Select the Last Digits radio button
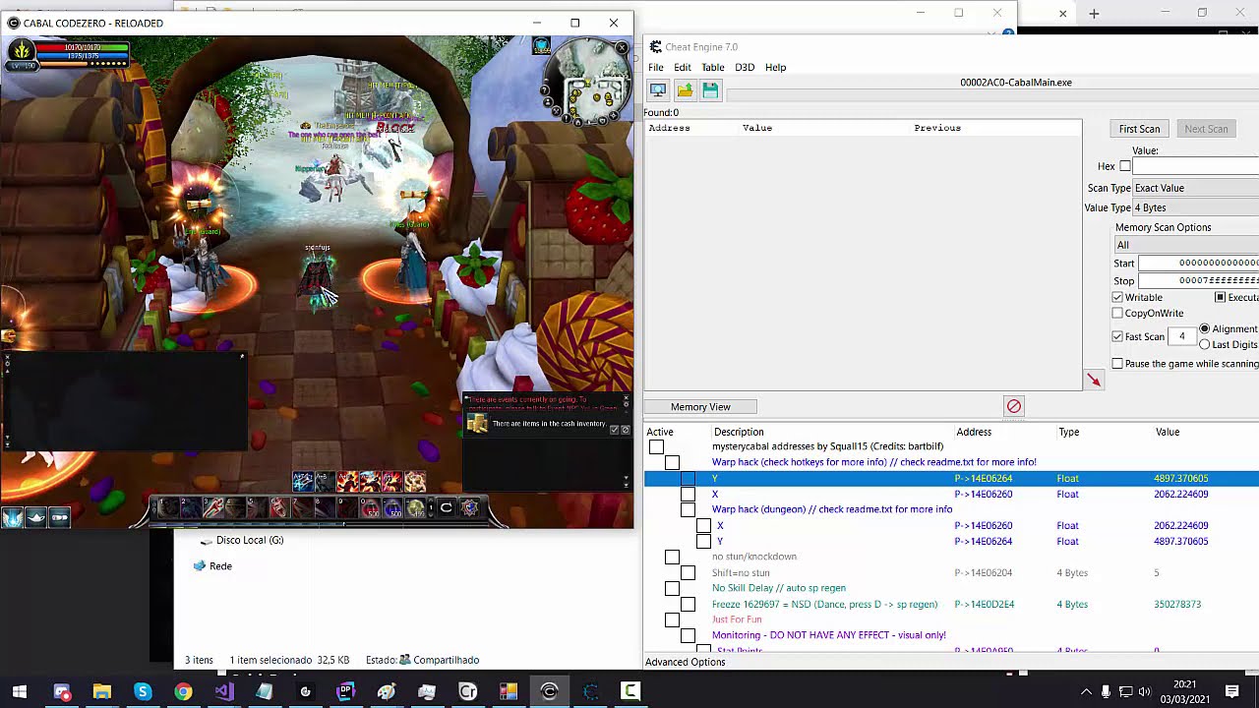 (x=1205, y=344)
